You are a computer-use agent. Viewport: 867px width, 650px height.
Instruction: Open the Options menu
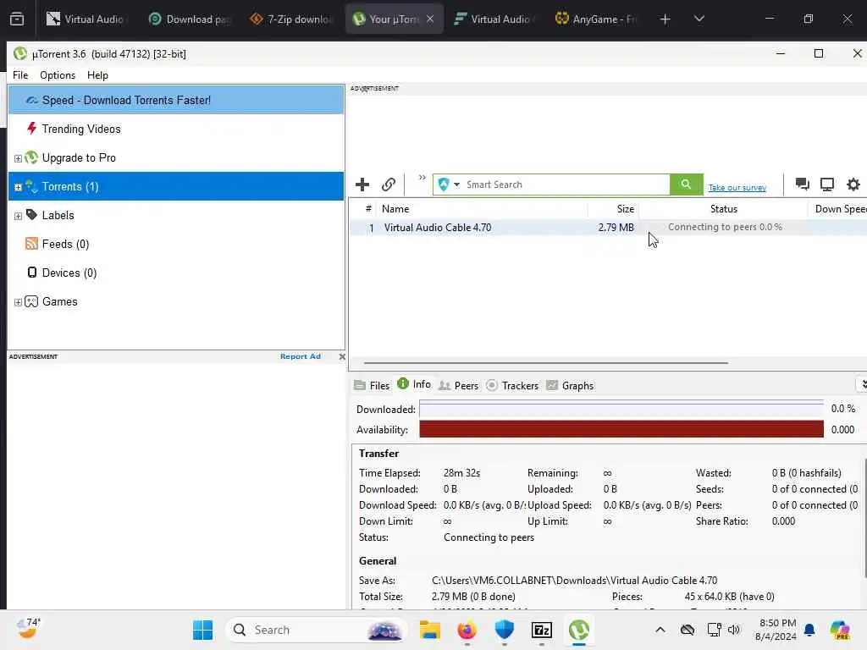coord(58,75)
